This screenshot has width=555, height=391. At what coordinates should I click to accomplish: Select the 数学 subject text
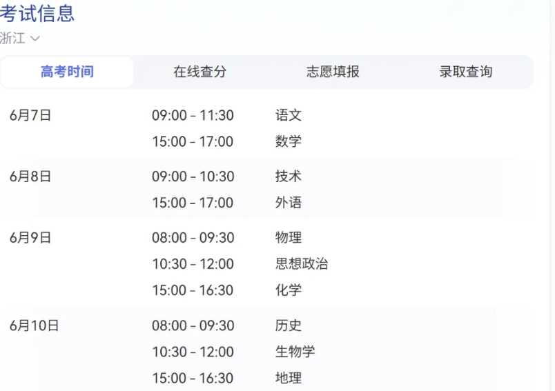(x=289, y=141)
